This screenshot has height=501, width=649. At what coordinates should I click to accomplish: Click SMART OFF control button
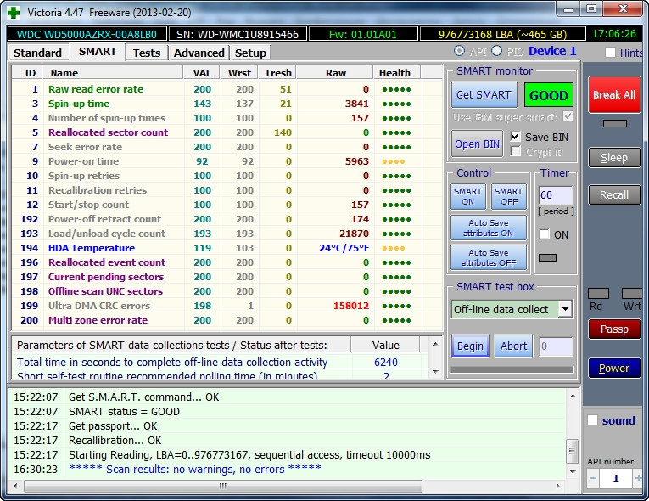[508, 196]
